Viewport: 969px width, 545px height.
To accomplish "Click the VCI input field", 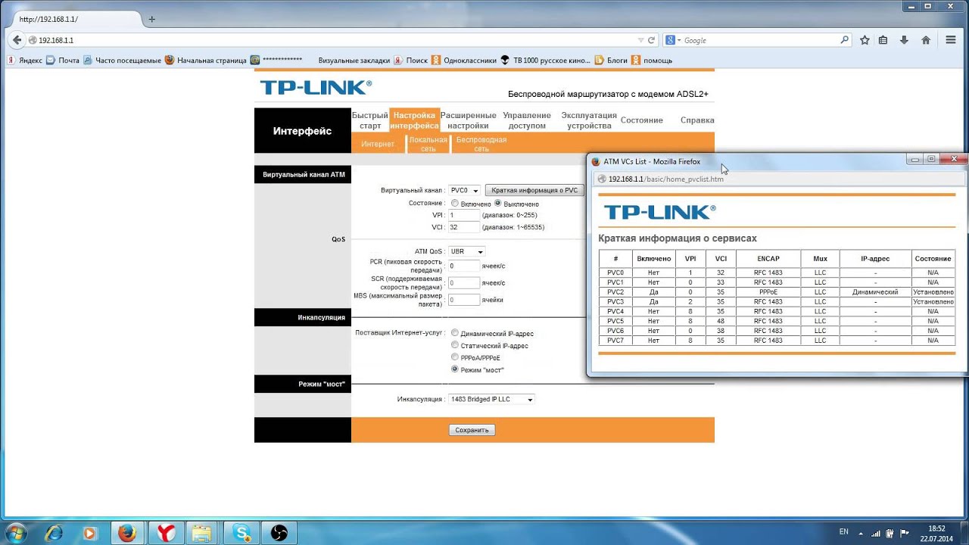I will pyautogui.click(x=464, y=227).
